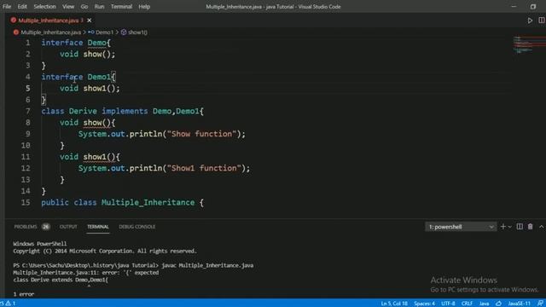Open the 1: powershell terminal dropdown
The width and height of the screenshot is (546, 307).
[461, 227]
